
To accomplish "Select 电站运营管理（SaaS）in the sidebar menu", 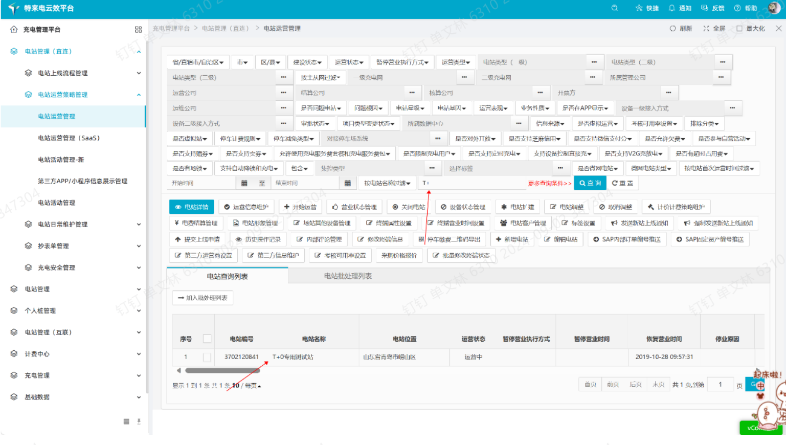I will (69, 138).
